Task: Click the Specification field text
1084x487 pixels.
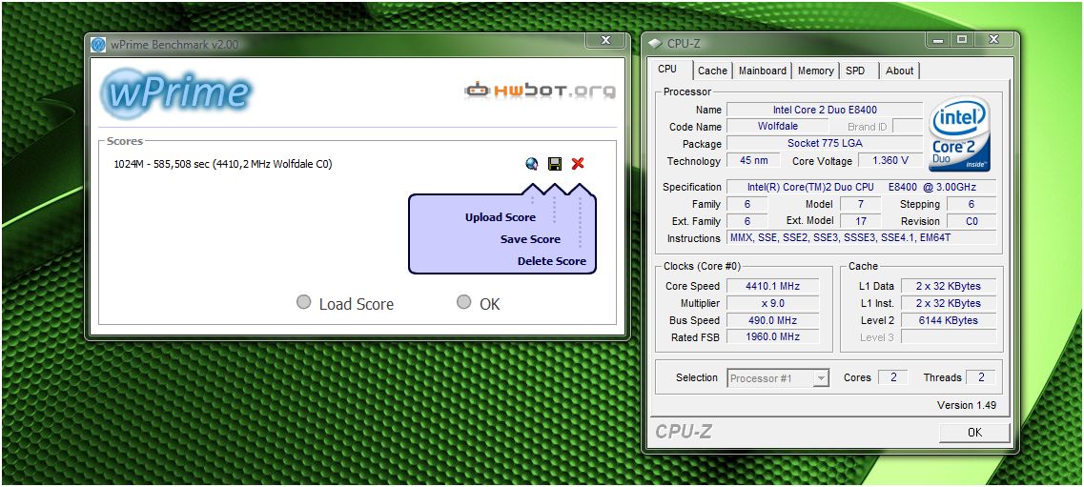Action: (x=862, y=187)
